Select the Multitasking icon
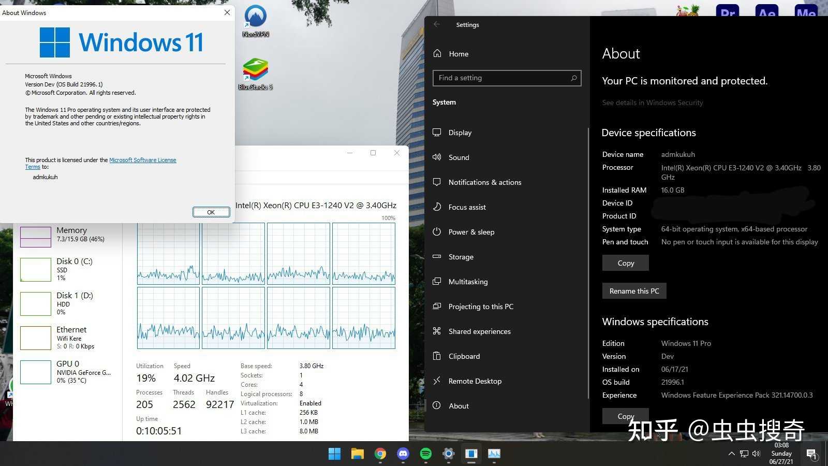The height and width of the screenshot is (466, 828). pyautogui.click(x=437, y=282)
